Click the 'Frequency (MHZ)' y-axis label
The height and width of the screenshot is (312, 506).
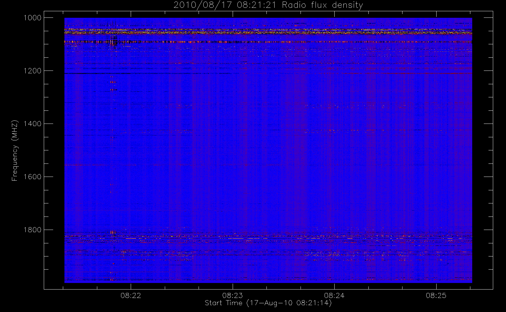point(15,150)
